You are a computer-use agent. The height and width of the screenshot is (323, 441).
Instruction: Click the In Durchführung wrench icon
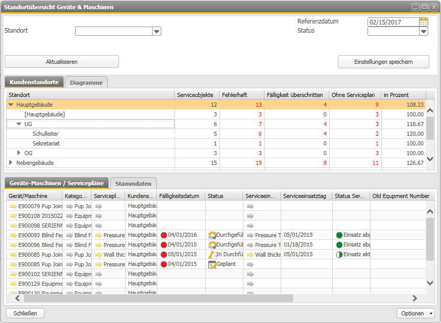212,255
